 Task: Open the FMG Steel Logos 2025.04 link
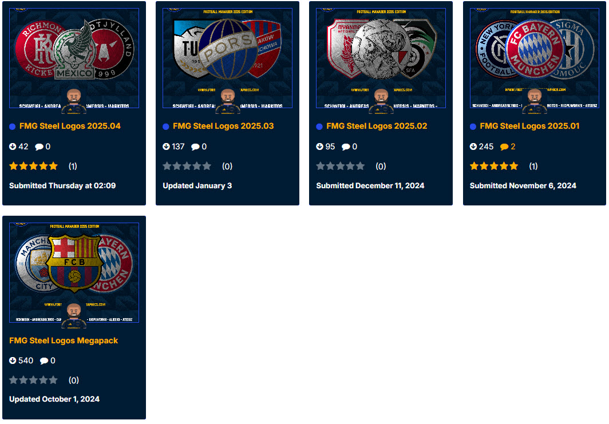click(70, 126)
